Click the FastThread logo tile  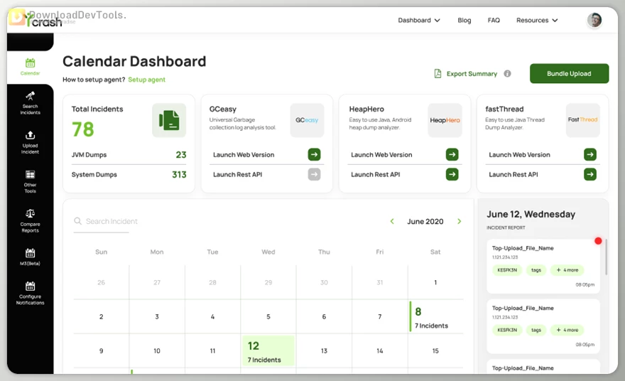(583, 120)
